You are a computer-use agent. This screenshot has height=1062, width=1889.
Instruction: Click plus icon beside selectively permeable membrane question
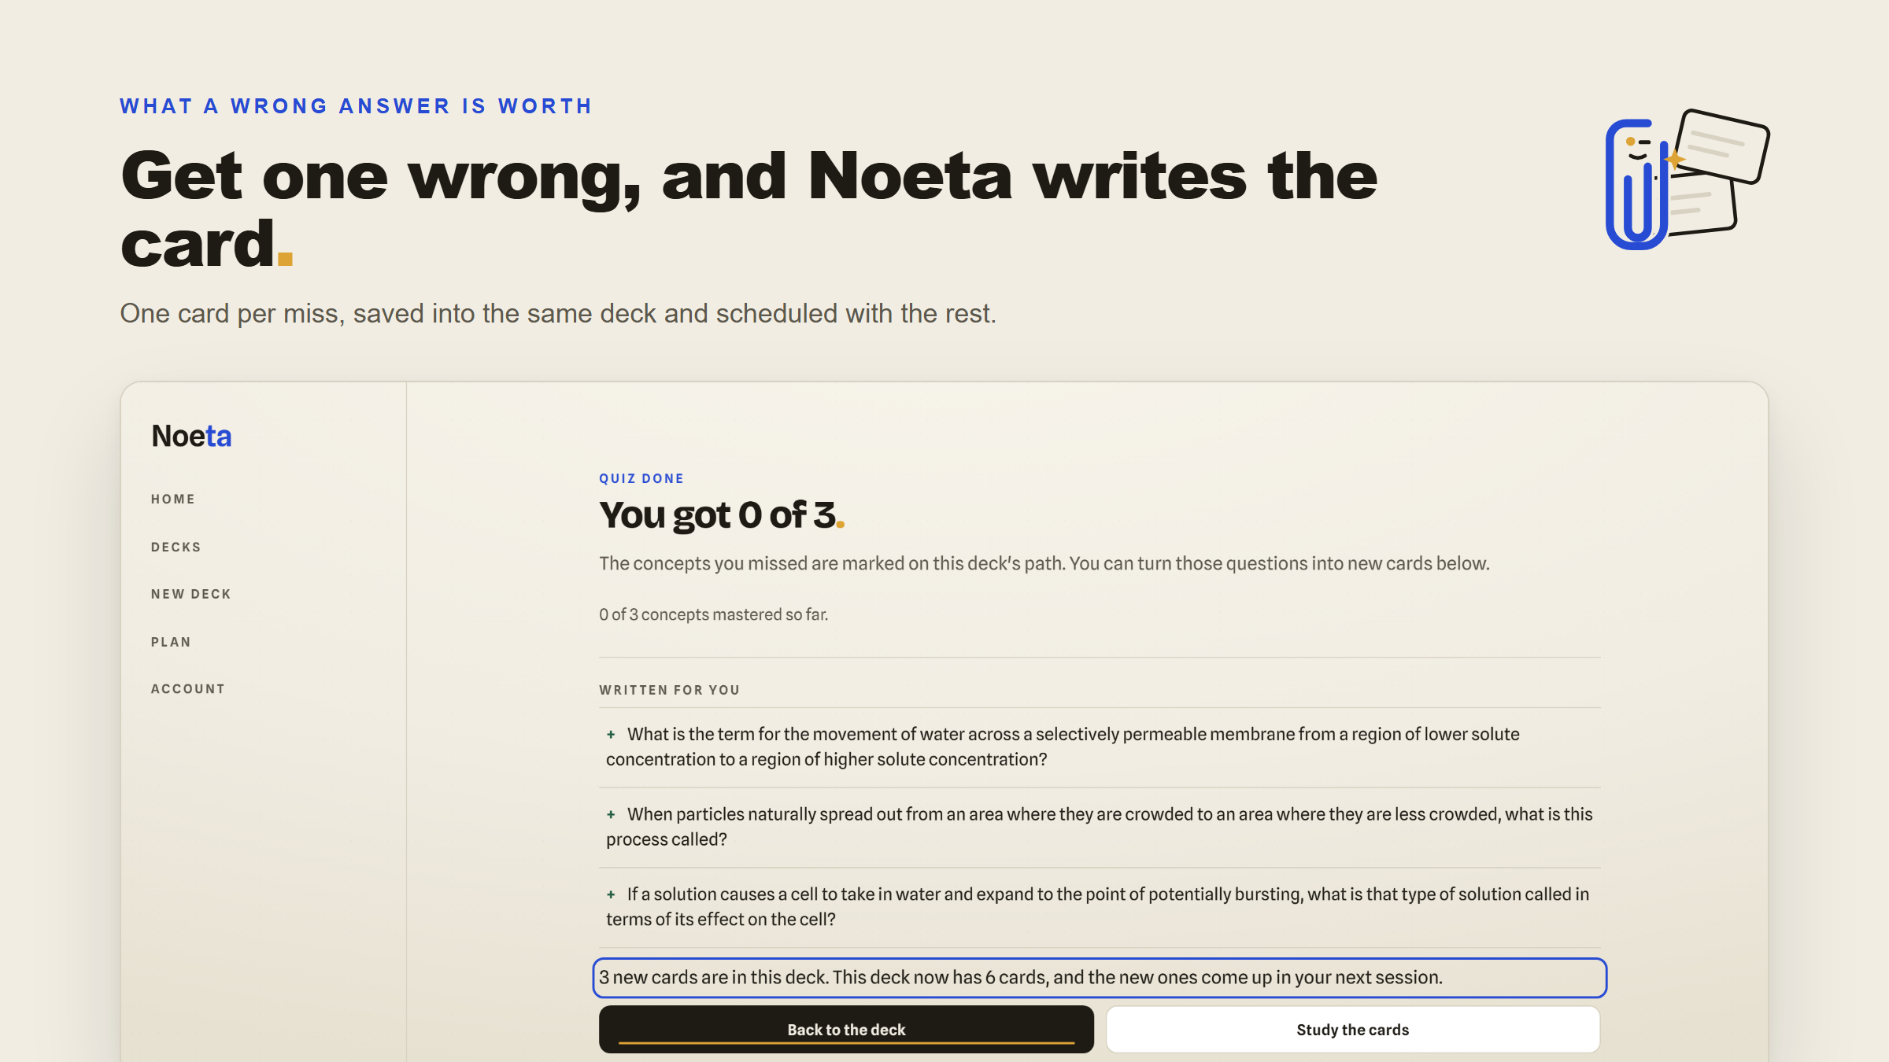click(x=611, y=735)
